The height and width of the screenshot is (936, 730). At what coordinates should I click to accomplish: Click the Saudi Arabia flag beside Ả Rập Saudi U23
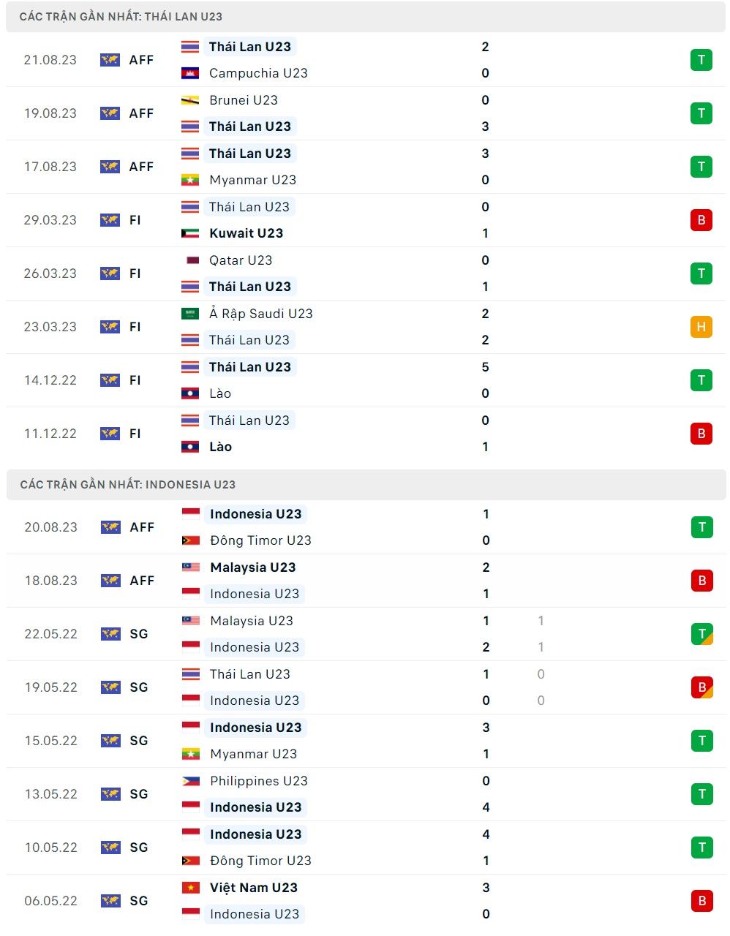tap(191, 313)
